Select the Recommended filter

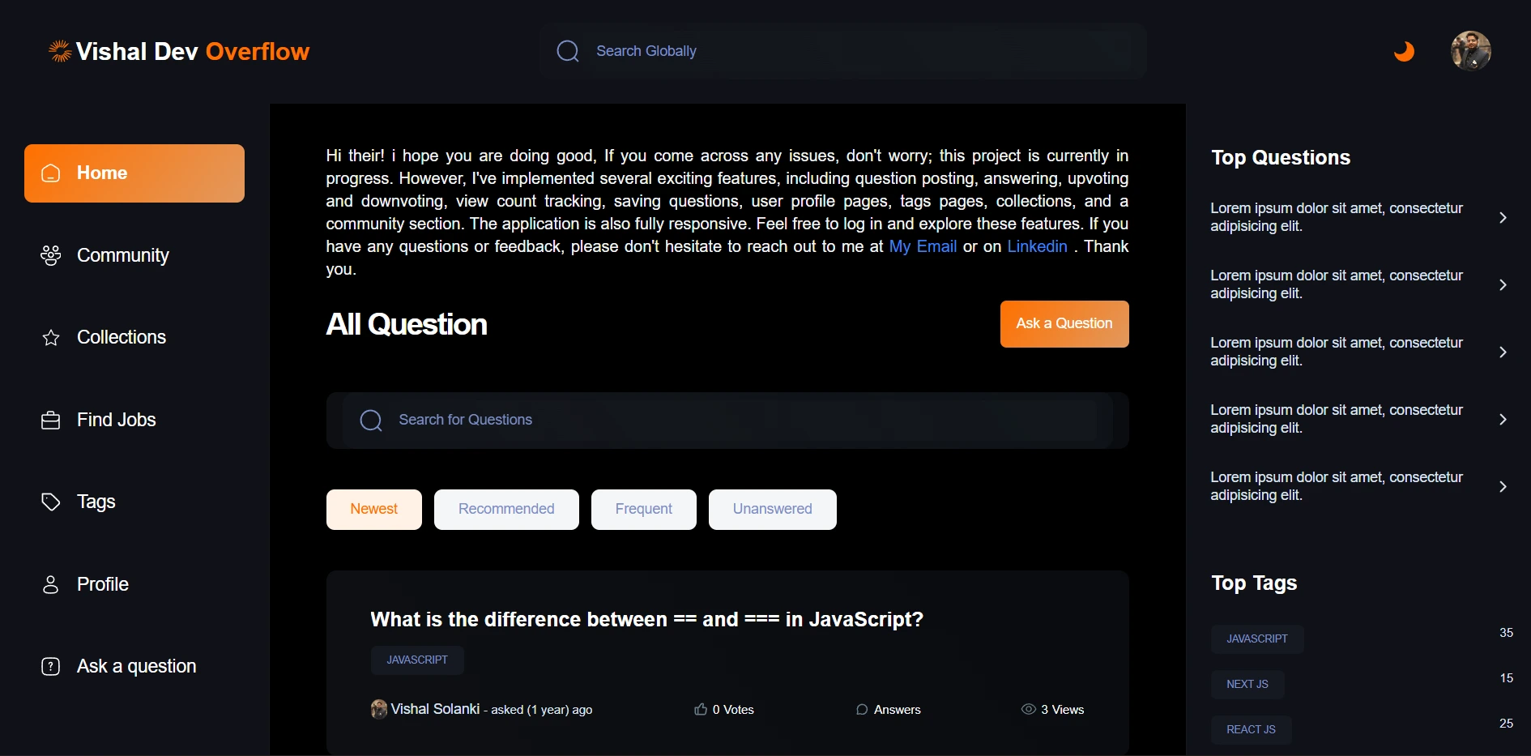tap(506, 509)
